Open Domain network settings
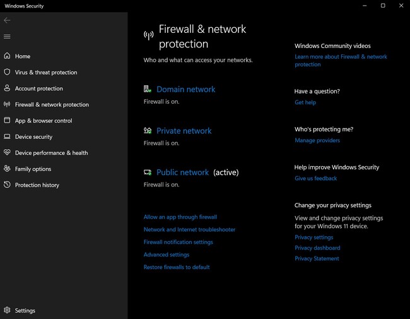Screen dimensions: 410x319 (x=185, y=89)
